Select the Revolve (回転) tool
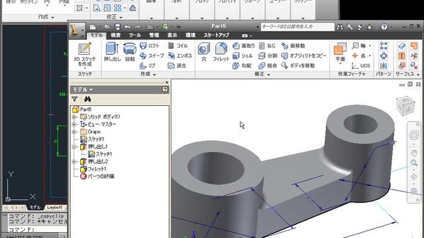Screen dimensions: 424x238 (x=130, y=52)
